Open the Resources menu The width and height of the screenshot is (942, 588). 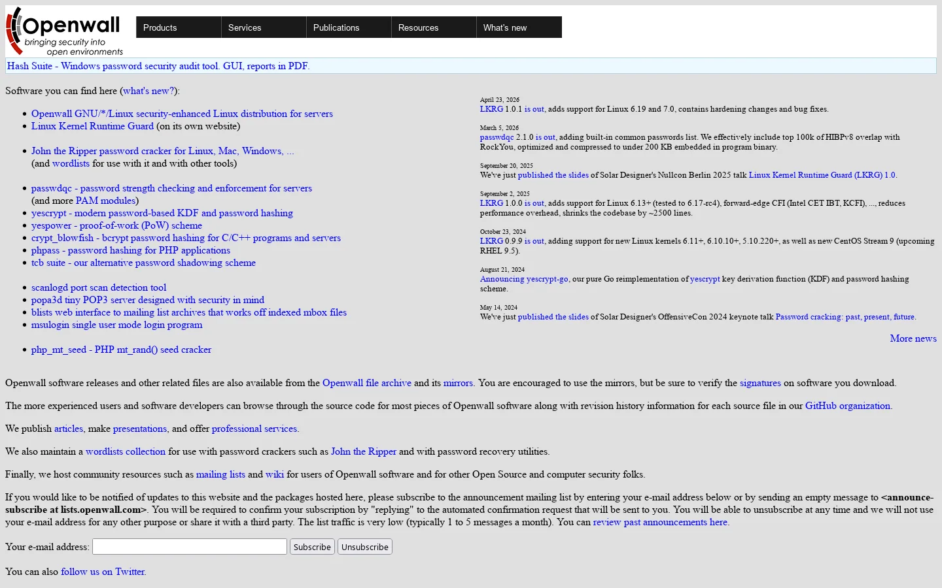[434, 27]
